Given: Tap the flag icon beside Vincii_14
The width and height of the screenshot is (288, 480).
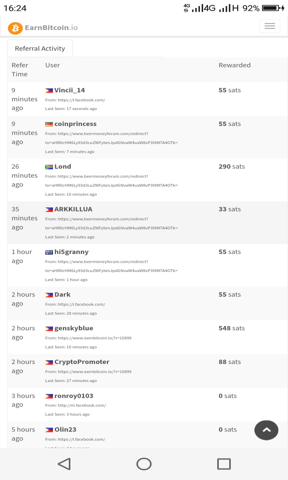Looking at the screenshot, I should [x=49, y=91].
